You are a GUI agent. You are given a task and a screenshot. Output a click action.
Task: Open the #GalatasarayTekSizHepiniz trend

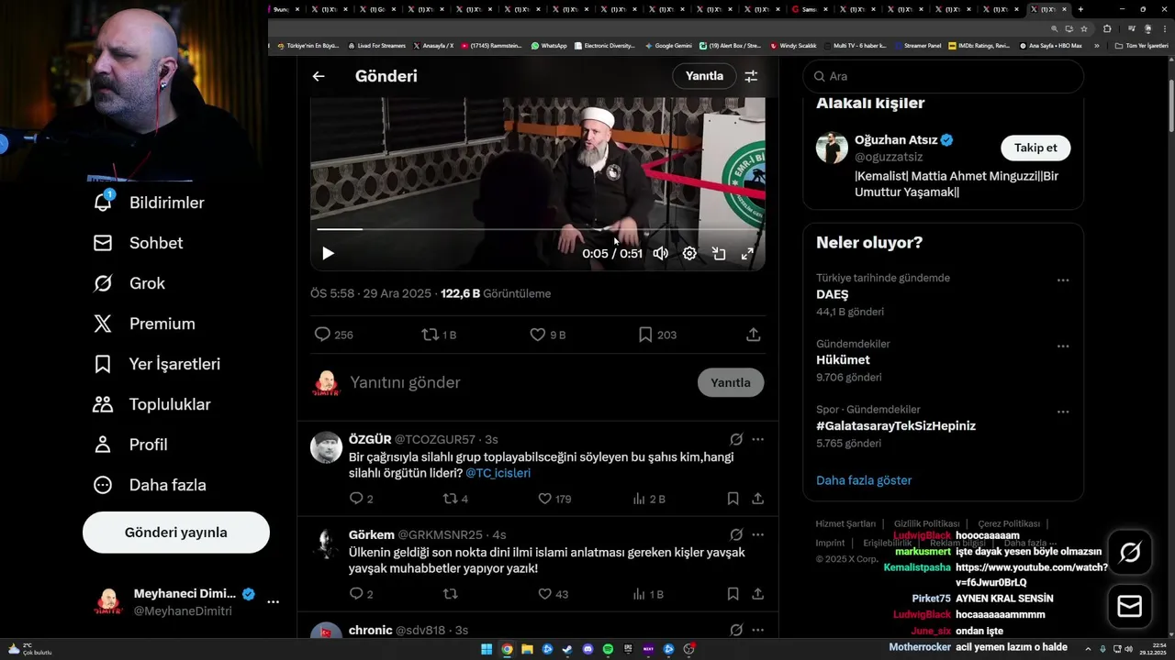click(896, 426)
